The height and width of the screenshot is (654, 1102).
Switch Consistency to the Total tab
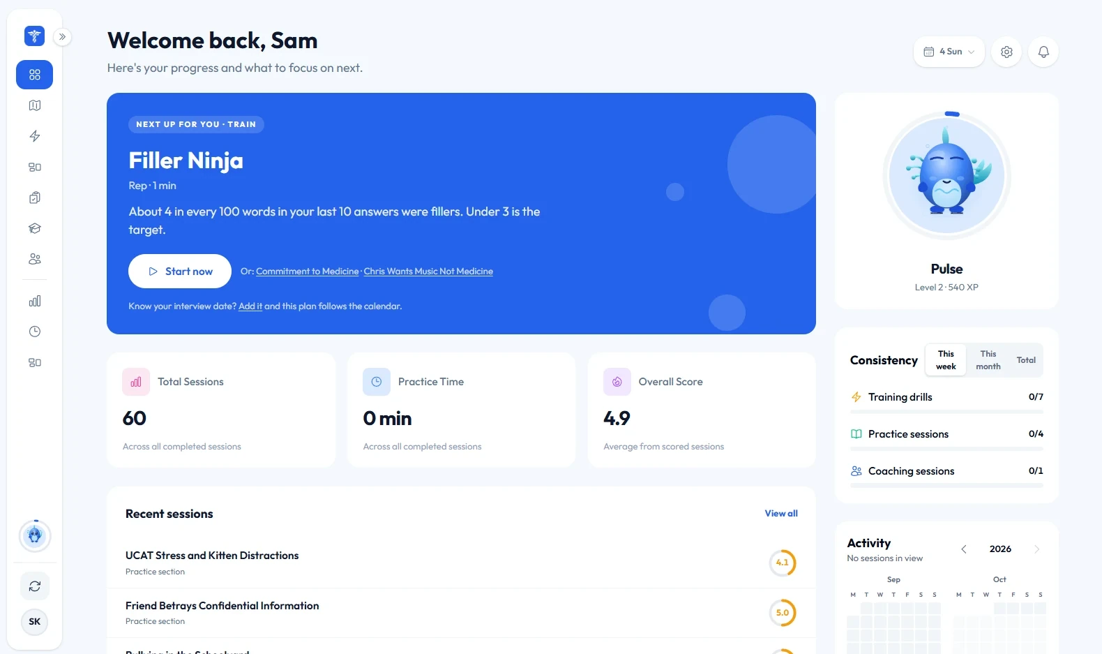[x=1026, y=360]
